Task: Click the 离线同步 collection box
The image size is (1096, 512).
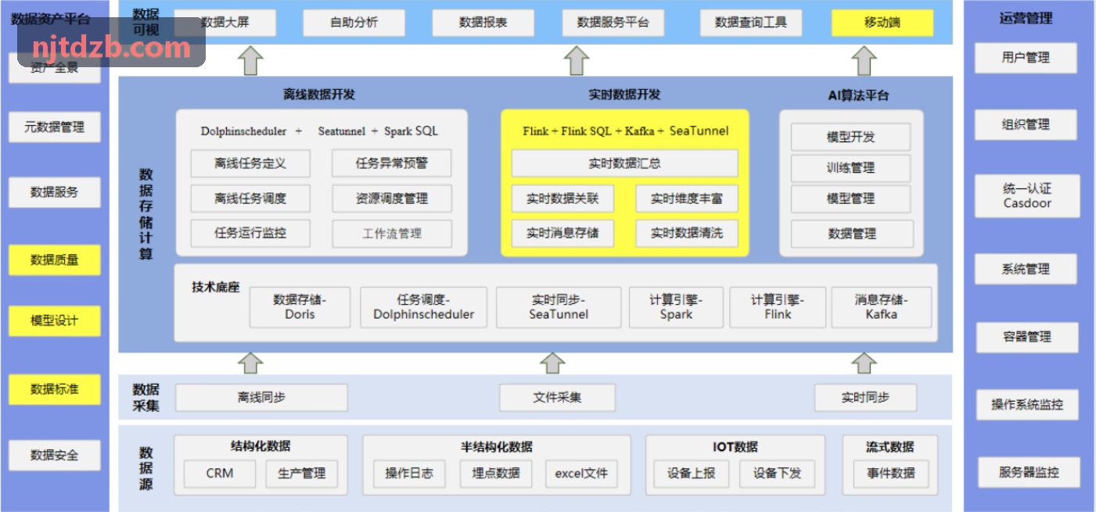Action: (x=261, y=398)
